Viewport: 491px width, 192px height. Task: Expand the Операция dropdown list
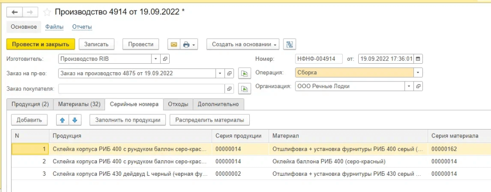(x=418, y=73)
